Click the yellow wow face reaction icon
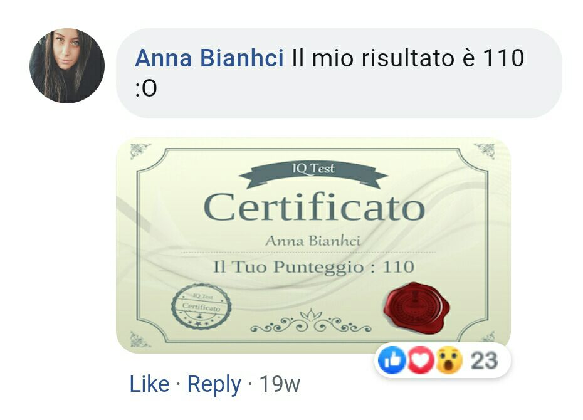The height and width of the screenshot is (420, 583). 449,360
